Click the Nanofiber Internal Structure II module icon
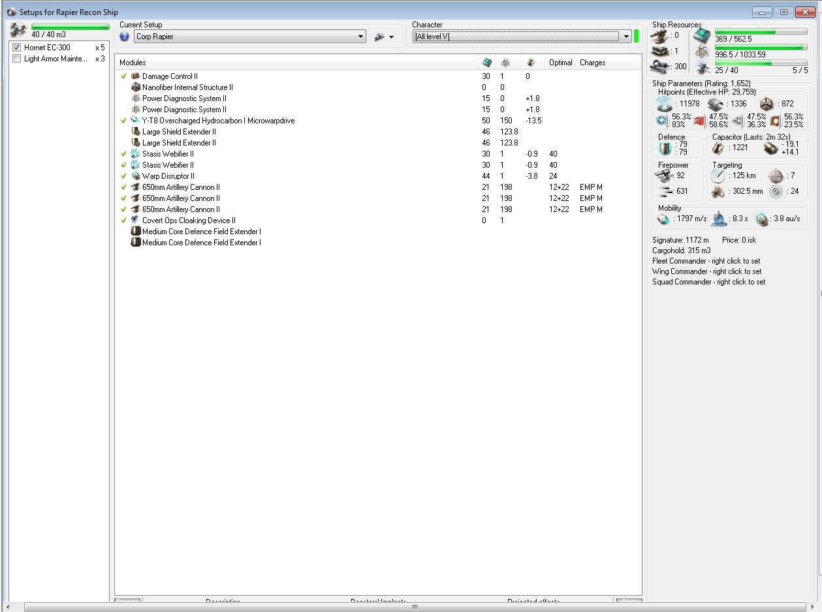The height and width of the screenshot is (612, 822). pos(136,87)
